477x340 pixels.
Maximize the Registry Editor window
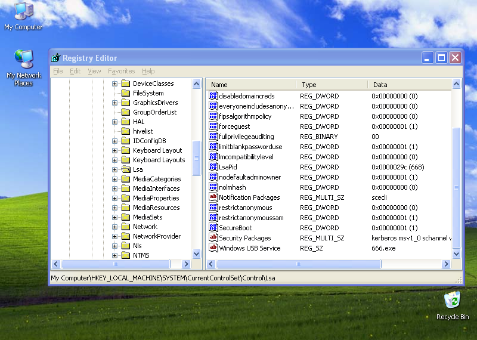tap(441, 57)
